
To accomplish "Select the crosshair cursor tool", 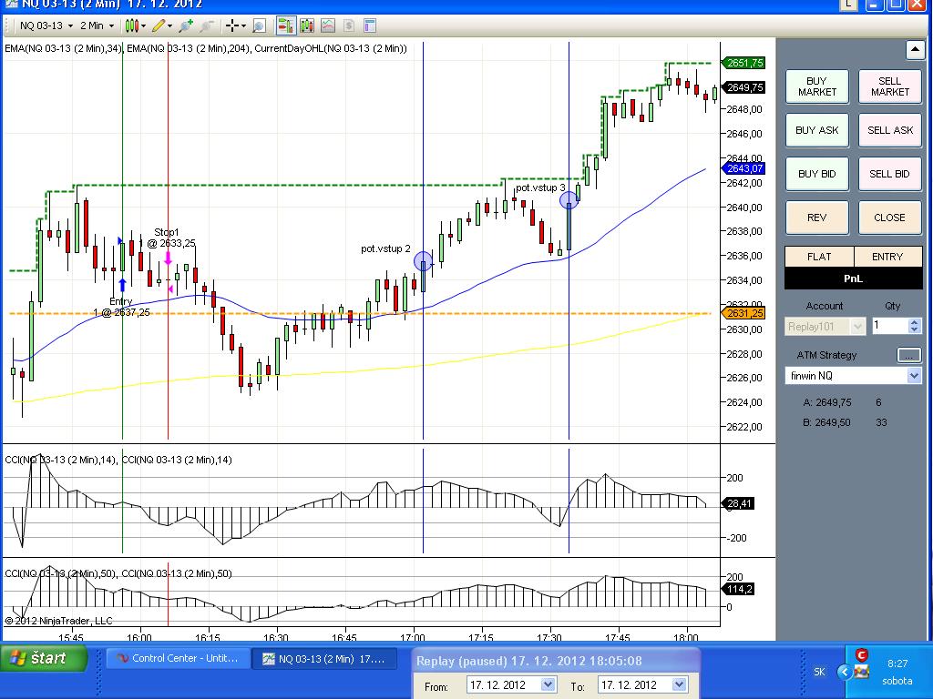I will [x=233, y=25].
